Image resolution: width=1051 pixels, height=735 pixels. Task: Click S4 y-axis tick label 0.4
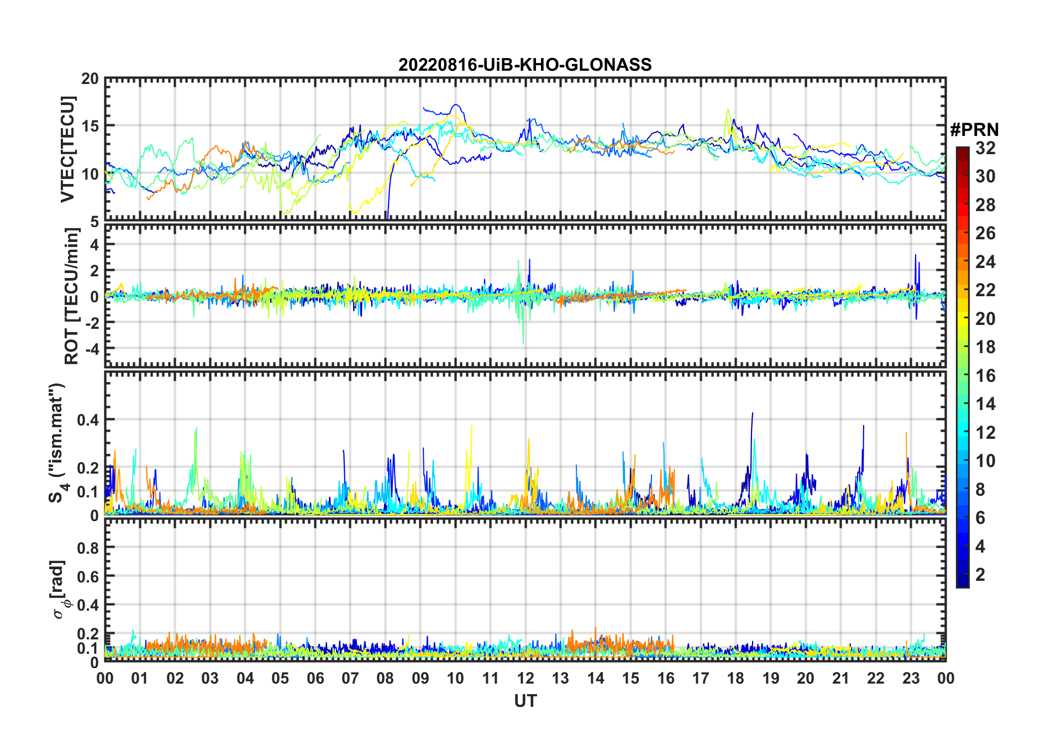pos(88,420)
